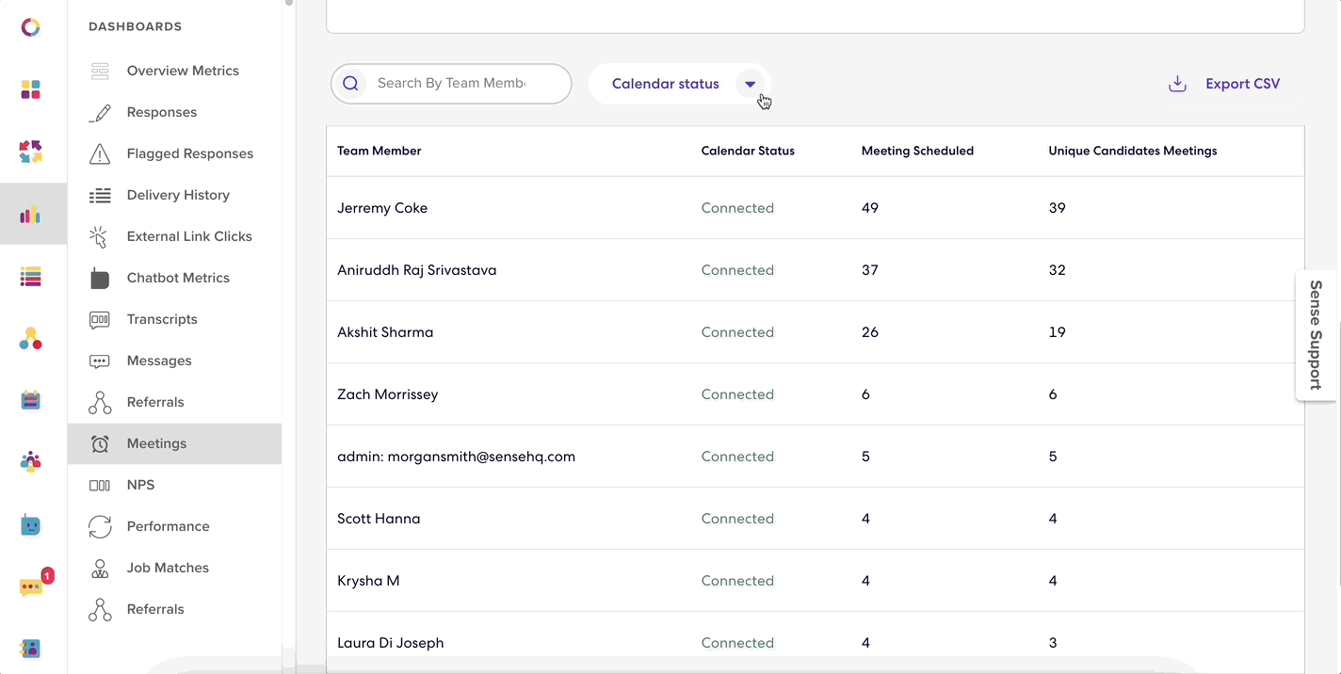Click the NPS boxes icon
Screen dimensions: 1341x674
coord(100,485)
